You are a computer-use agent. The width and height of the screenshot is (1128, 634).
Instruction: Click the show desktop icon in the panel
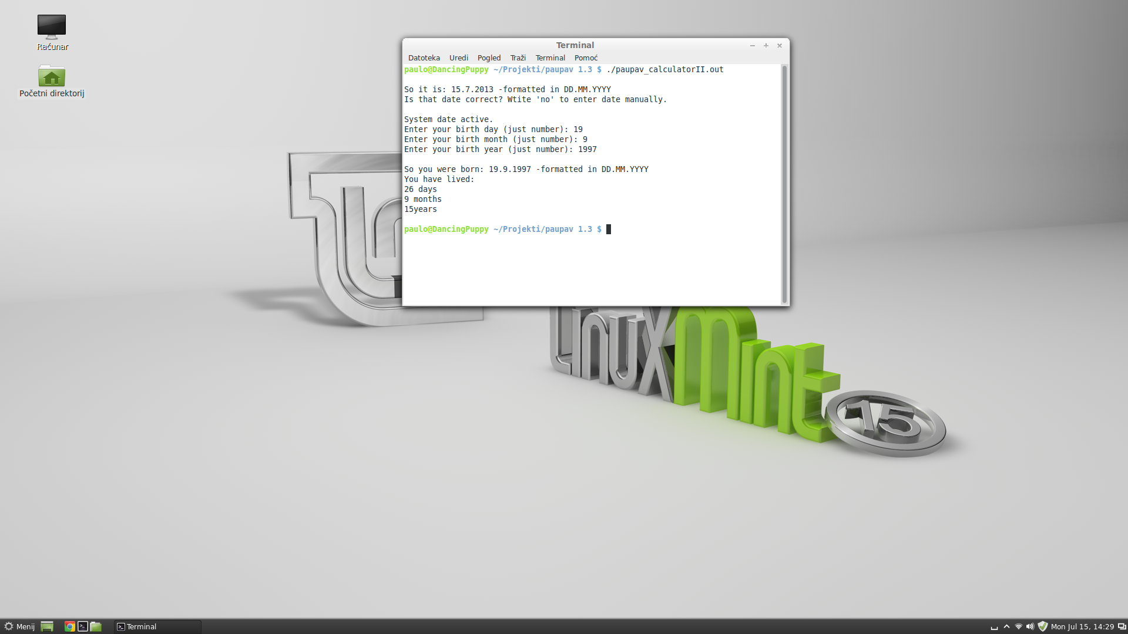coord(47,626)
